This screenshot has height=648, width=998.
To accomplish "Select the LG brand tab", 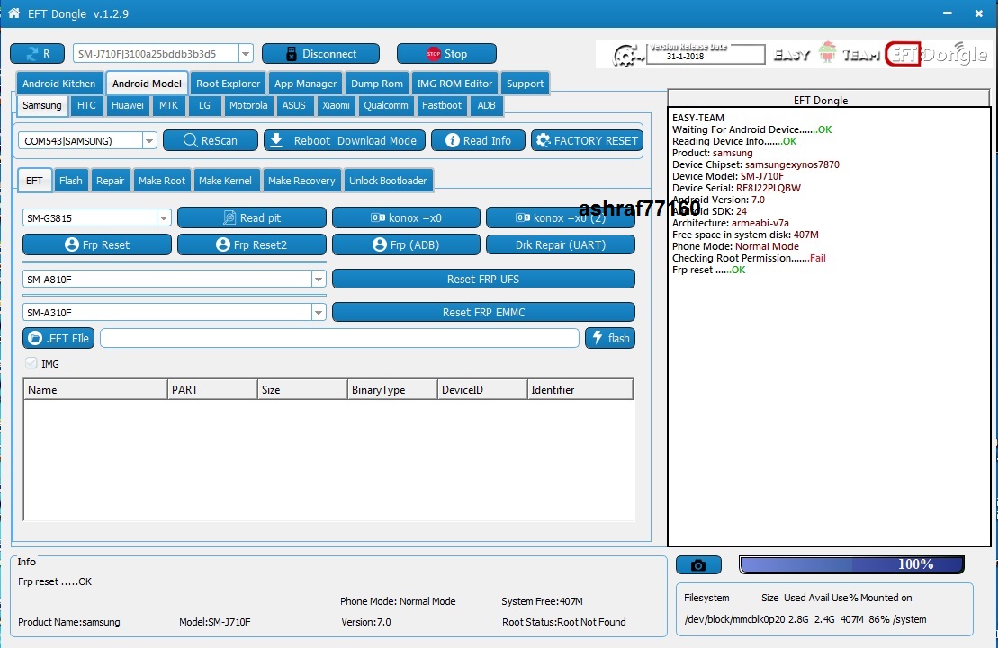I will tap(204, 105).
